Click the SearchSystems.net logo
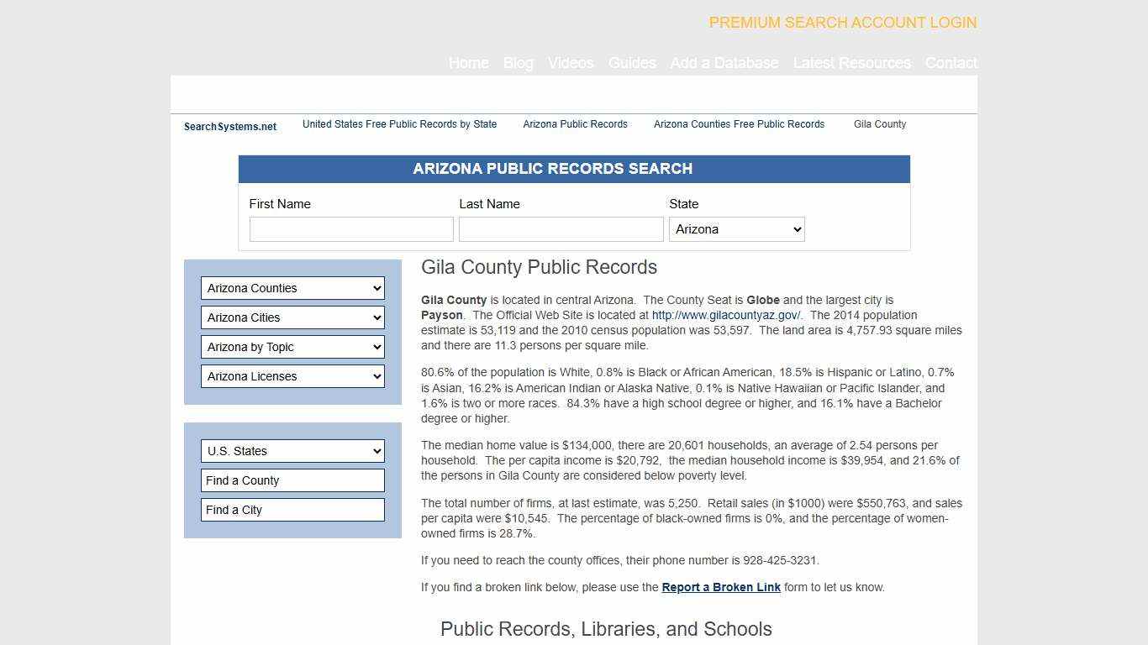The height and width of the screenshot is (645, 1148). 229,126
